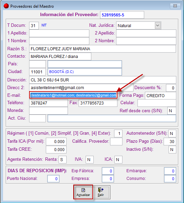Select the Natural value in Nat. Jurídica combo
184x203 pixels.
135,25
